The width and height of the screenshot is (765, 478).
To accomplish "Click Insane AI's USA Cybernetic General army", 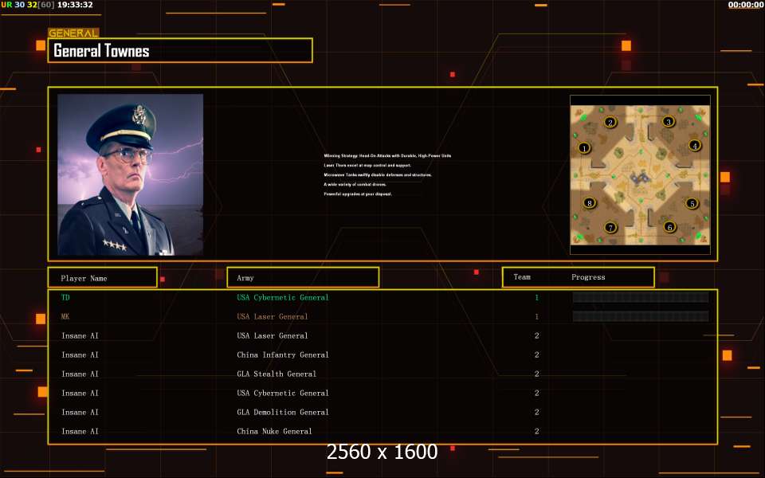I will (x=283, y=393).
